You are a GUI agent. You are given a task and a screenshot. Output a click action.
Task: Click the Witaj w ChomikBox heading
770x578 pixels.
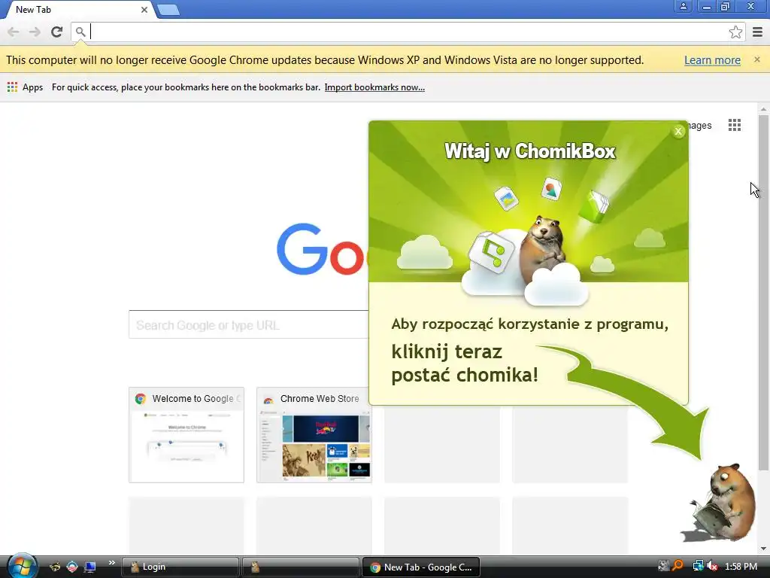click(x=530, y=151)
